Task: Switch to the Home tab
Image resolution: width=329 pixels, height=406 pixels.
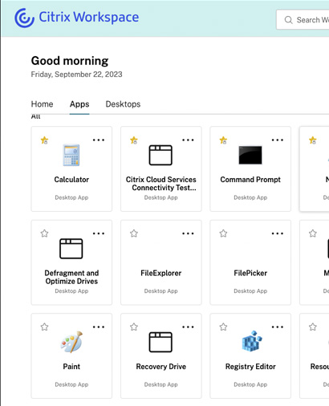Action: tap(42, 104)
